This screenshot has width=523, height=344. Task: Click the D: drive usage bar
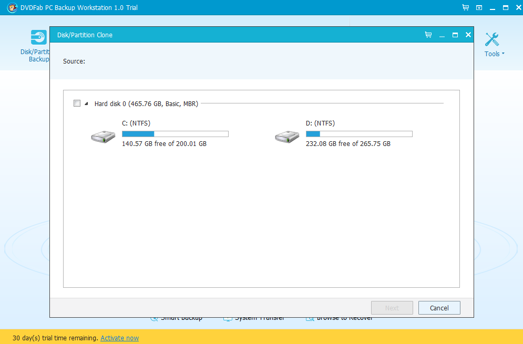[x=359, y=134]
